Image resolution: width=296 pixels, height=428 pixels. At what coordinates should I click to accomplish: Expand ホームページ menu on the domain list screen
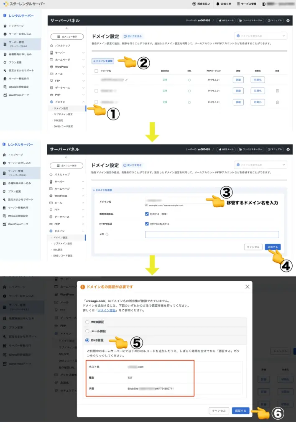pyautogui.click(x=67, y=60)
